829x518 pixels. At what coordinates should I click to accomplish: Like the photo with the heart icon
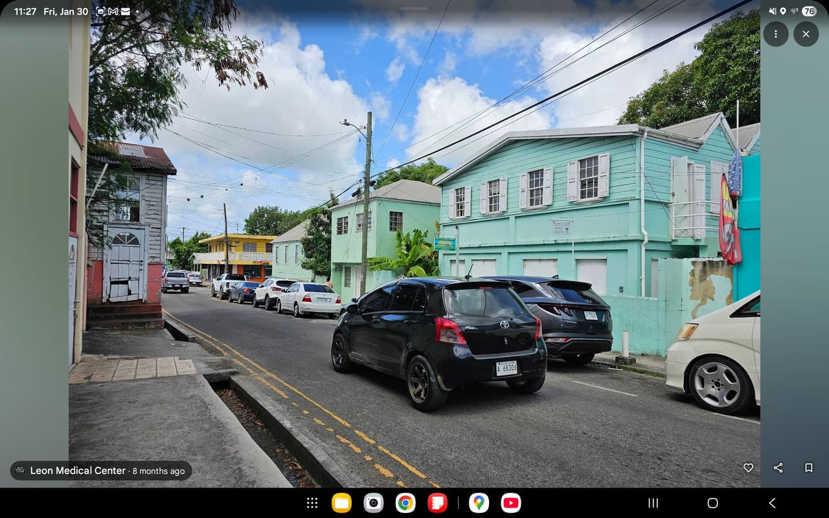coord(748,468)
